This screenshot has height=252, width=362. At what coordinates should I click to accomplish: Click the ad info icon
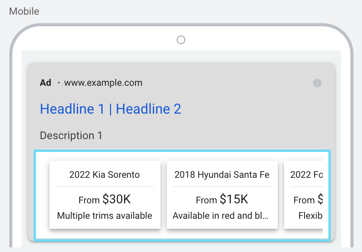[317, 83]
